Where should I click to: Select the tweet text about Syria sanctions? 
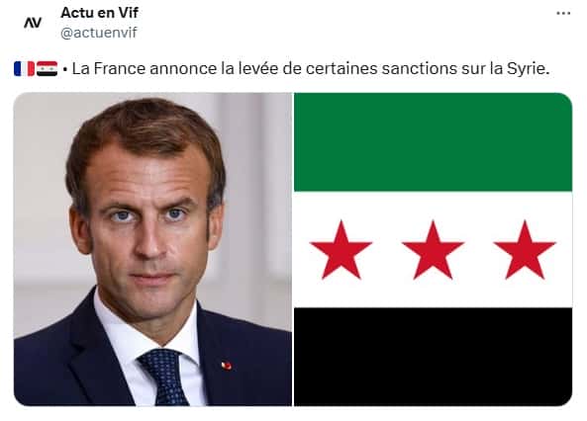[x=311, y=69]
